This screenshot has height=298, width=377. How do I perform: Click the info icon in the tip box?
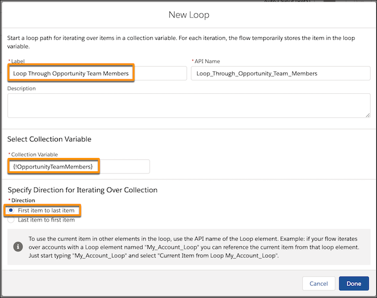coord(18,247)
